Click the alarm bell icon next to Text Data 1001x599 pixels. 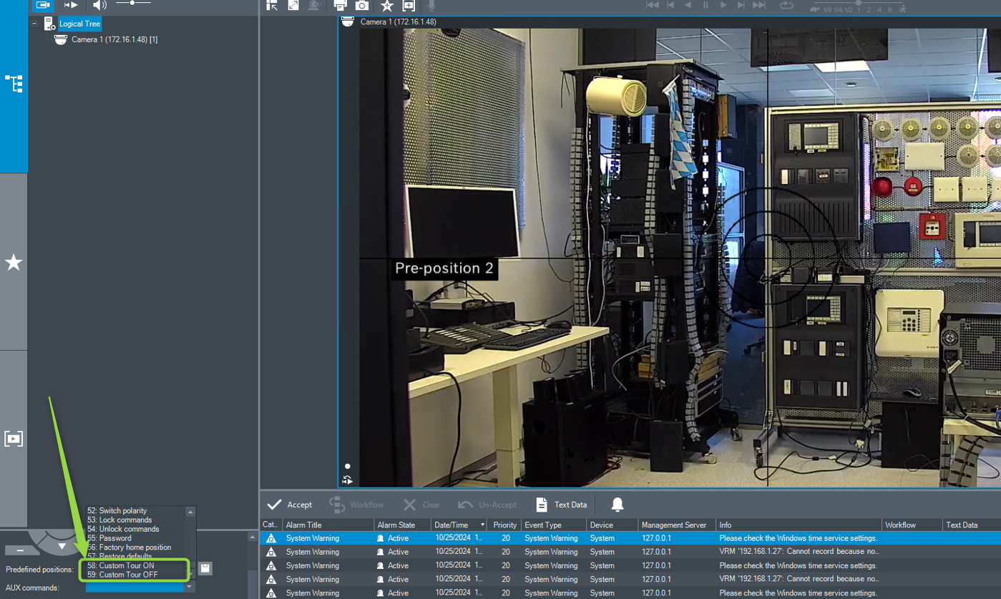click(617, 505)
